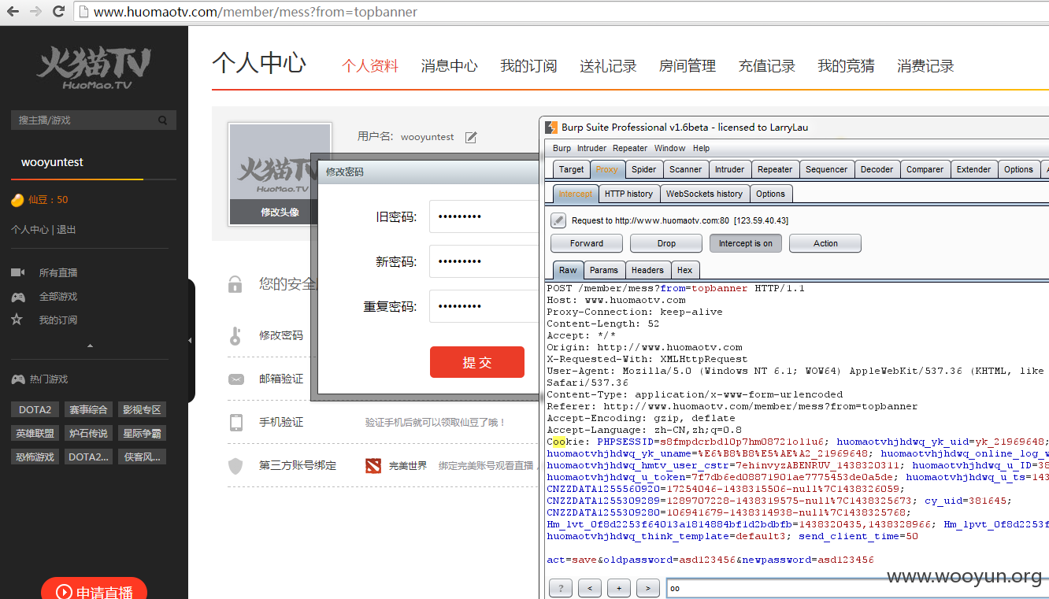Toggle the Intercept is on button
1049x599 pixels.
[746, 243]
